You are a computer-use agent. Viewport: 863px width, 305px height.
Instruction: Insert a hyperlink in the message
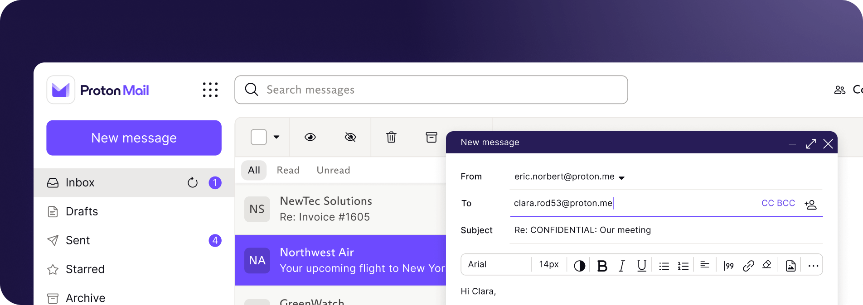[748, 266]
